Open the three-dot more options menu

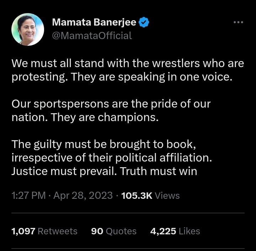click(238, 22)
